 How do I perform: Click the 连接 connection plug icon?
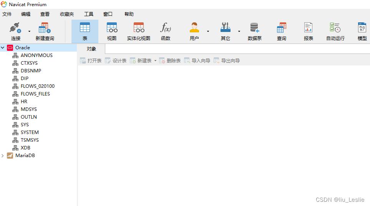point(16,28)
